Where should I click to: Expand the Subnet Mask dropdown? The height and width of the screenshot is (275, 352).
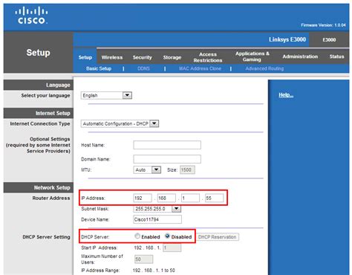(157, 209)
